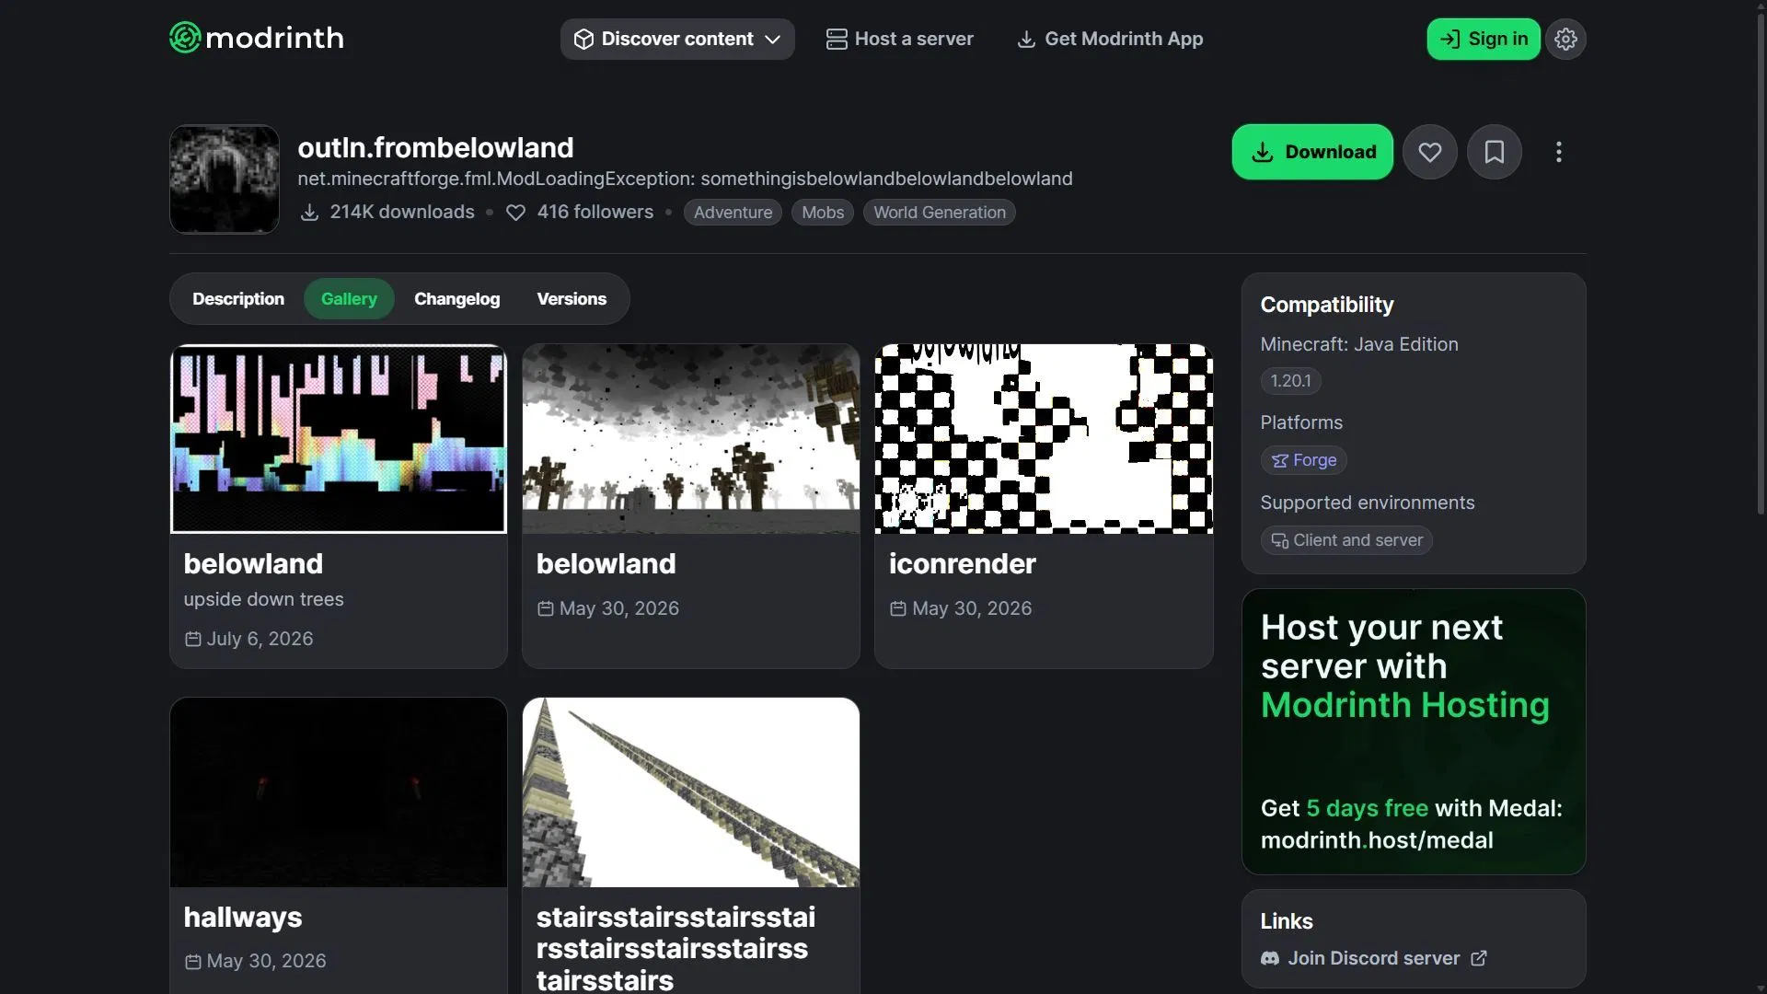The height and width of the screenshot is (994, 1767).
Task: Click the Modrinth logo
Action: [257, 39]
